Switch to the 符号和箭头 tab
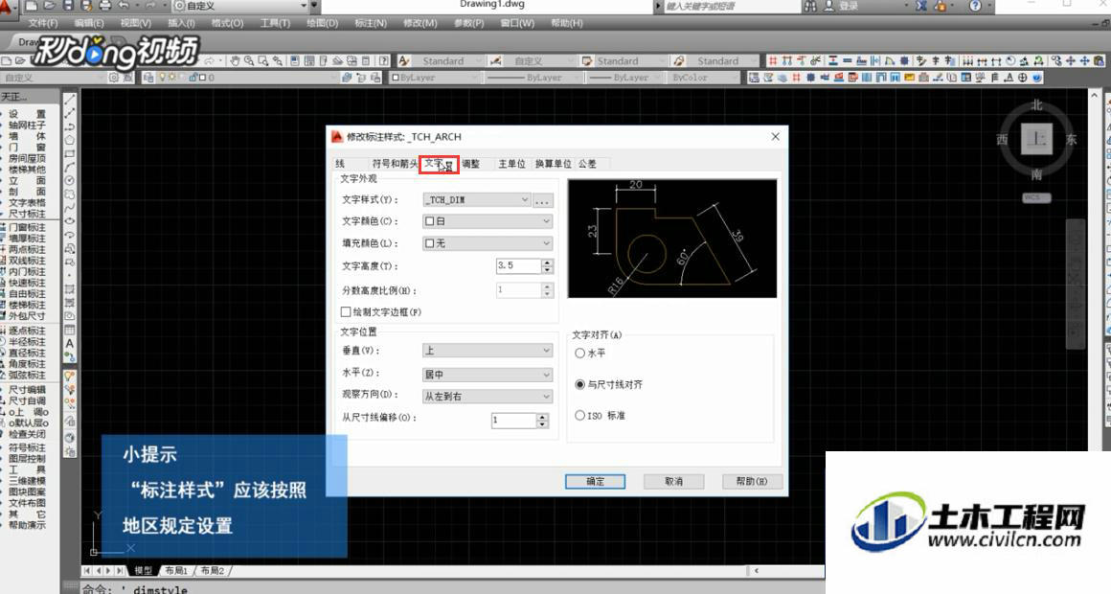Viewport: 1111px width, 594px height. [395, 164]
